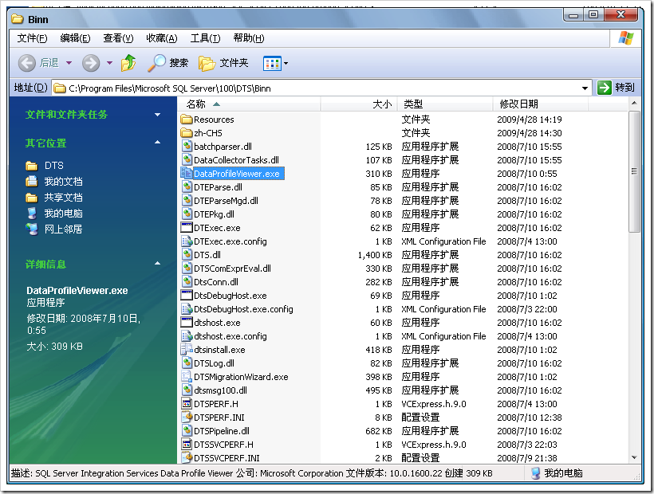Click the vertical scrollbar thumb
654x494 pixels.
634,171
